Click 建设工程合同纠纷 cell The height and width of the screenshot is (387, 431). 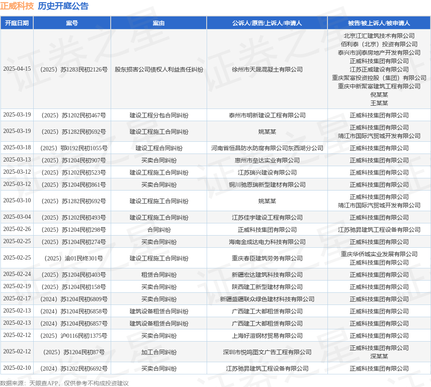coord(159,148)
